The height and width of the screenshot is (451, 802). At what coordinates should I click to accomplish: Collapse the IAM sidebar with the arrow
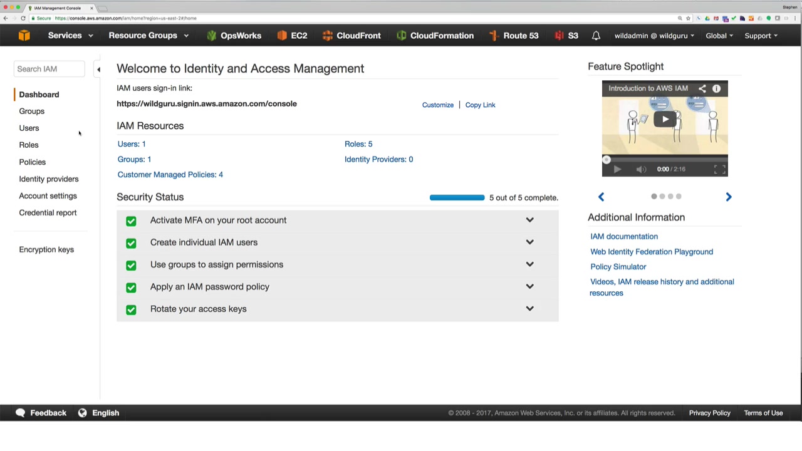98,70
